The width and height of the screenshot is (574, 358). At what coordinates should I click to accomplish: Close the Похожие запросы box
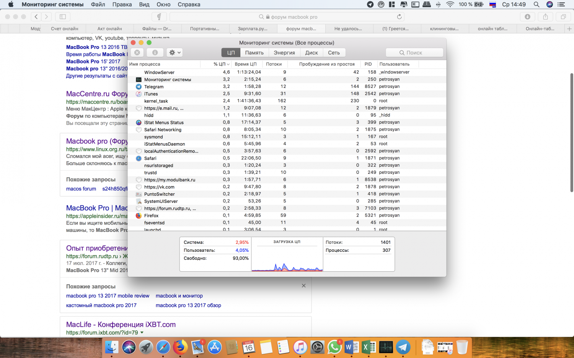[304, 286]
